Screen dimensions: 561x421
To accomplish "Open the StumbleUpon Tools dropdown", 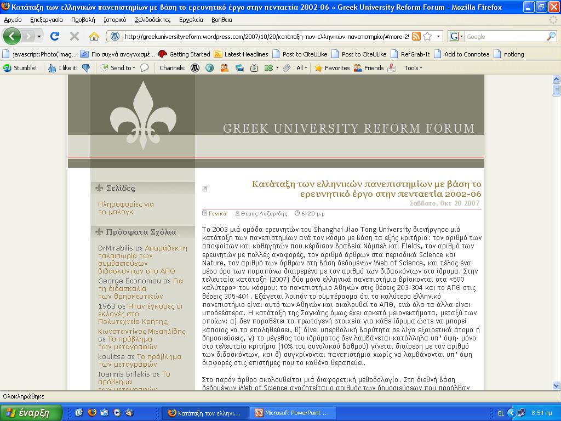I will [x=413, y=68].
